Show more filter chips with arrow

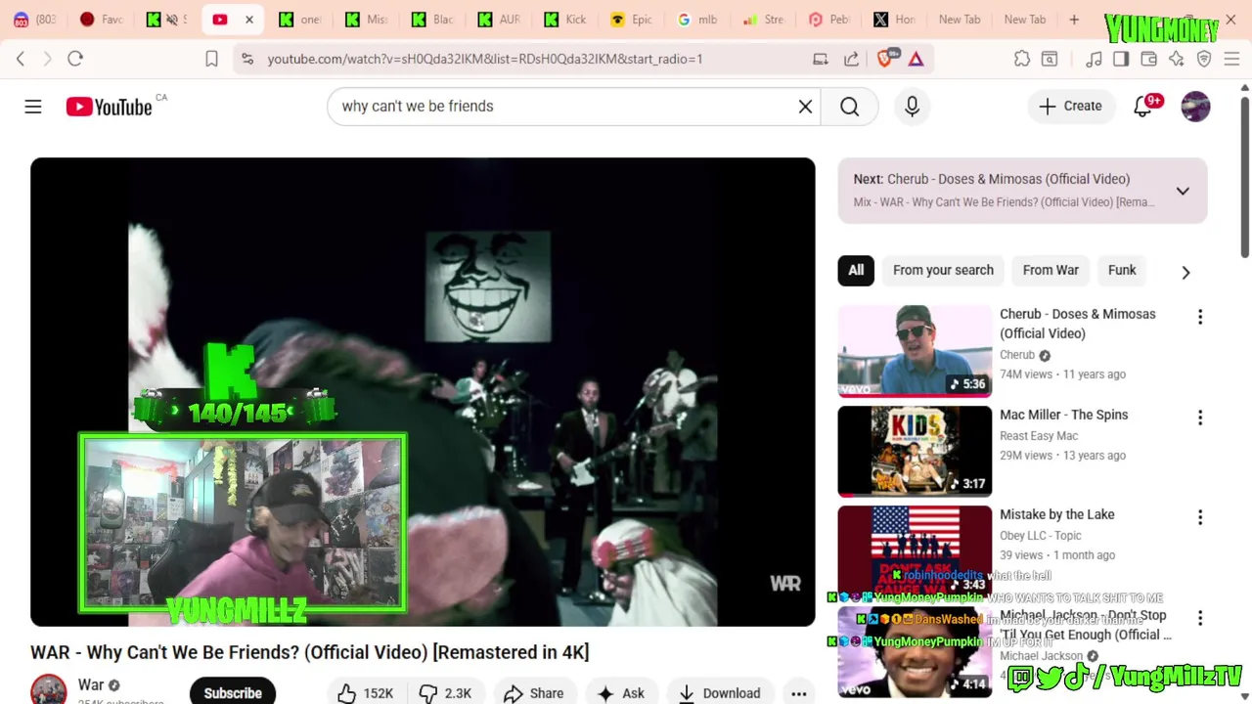pyautogui.click(x=1185, y=272)
